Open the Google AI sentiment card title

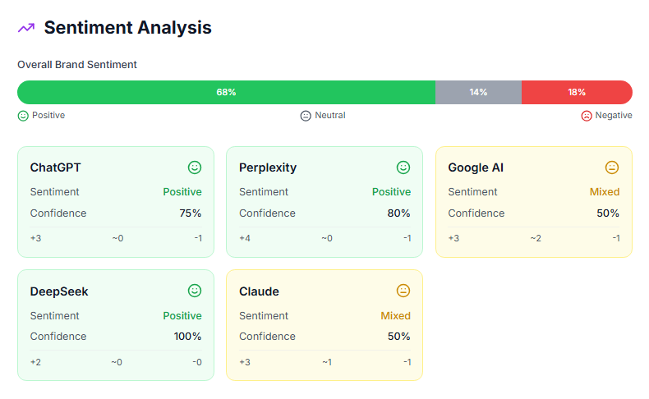click(476, 167)
